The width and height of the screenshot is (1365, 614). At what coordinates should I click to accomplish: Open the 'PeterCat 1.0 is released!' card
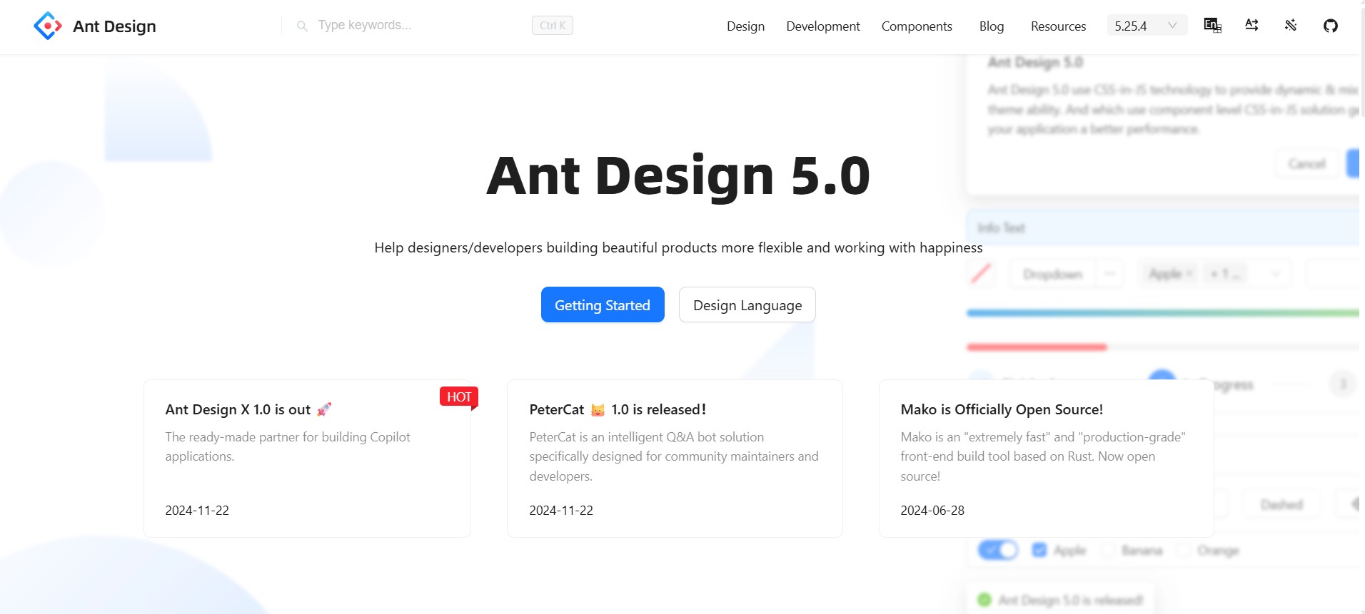coord(675,459)
